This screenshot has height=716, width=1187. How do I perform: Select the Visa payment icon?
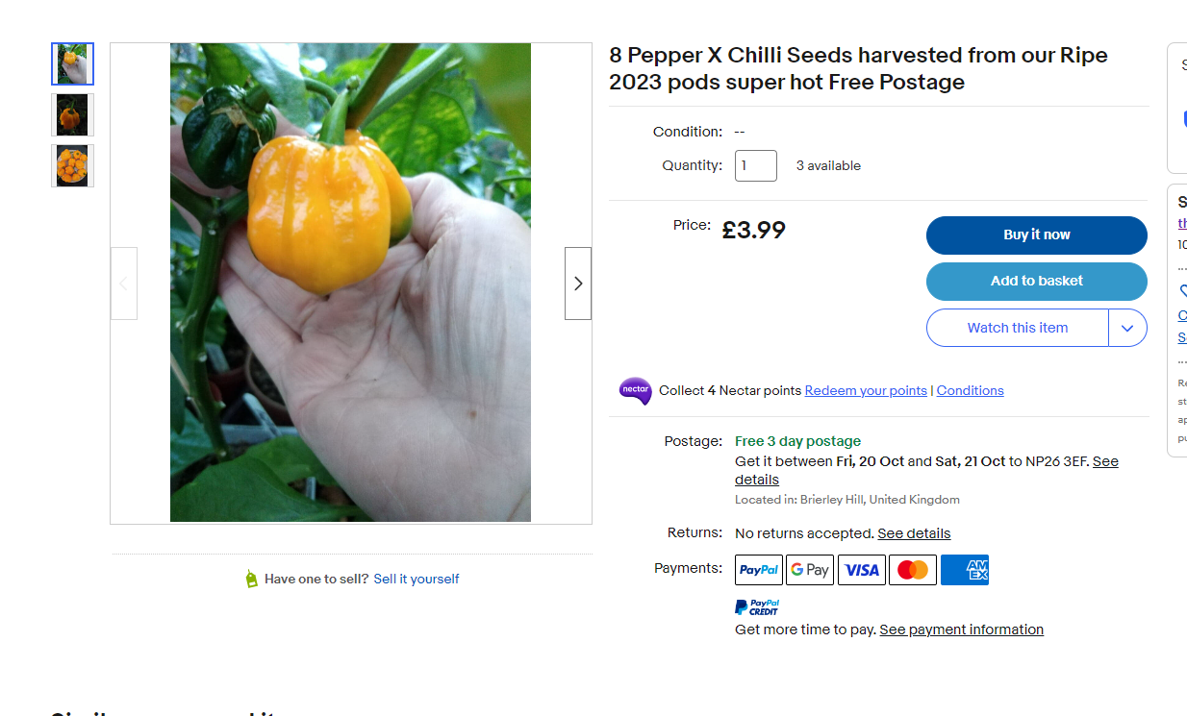pos(861,569)
